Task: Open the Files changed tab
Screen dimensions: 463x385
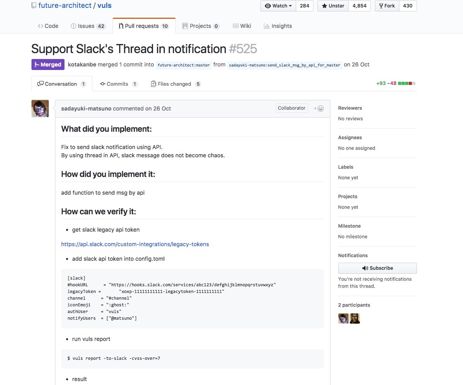Action: pos(175,84)
